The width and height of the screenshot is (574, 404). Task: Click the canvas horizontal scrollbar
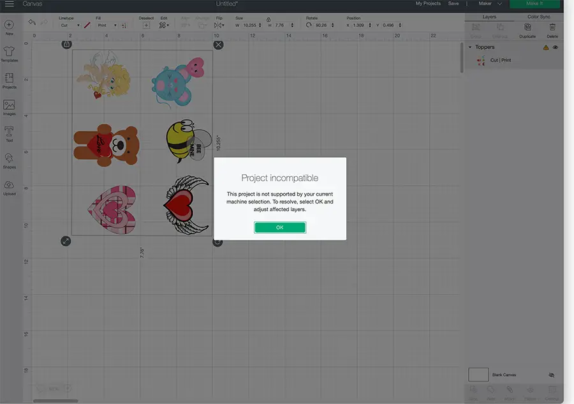point(55,401)
